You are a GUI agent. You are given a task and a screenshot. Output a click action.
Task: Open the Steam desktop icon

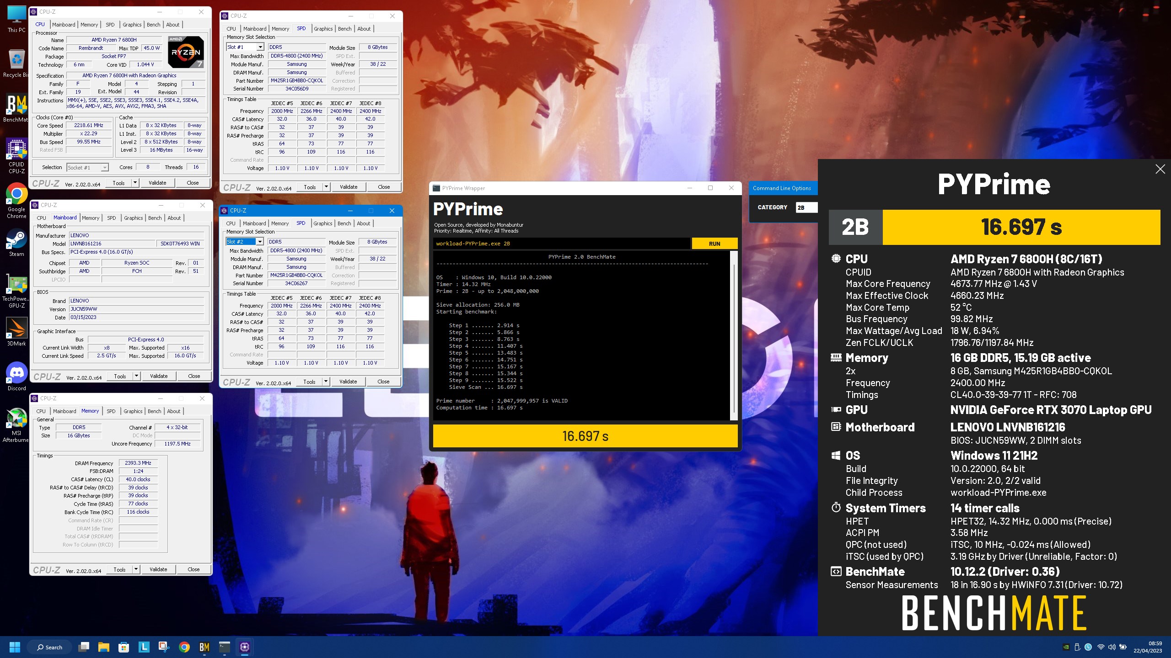[x=16, y=242]
